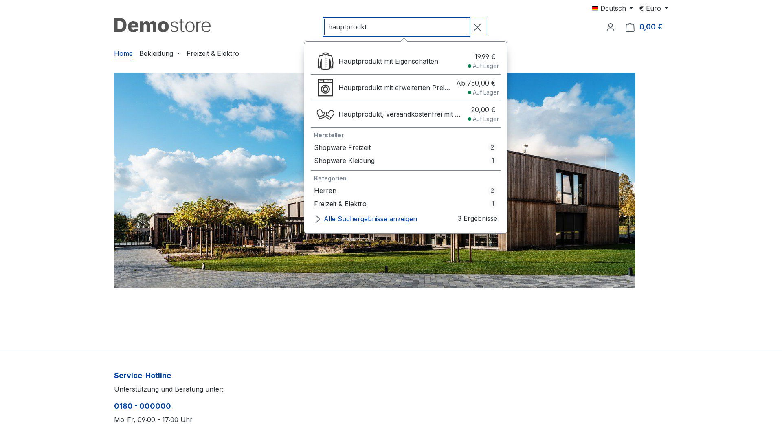Open result Hauptprodukt mit Eigenschaften

tap(406, 61)
